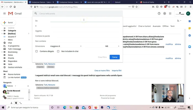The image size is (193, 110).
Task: Open Firefox library icon
Action: 153,7
